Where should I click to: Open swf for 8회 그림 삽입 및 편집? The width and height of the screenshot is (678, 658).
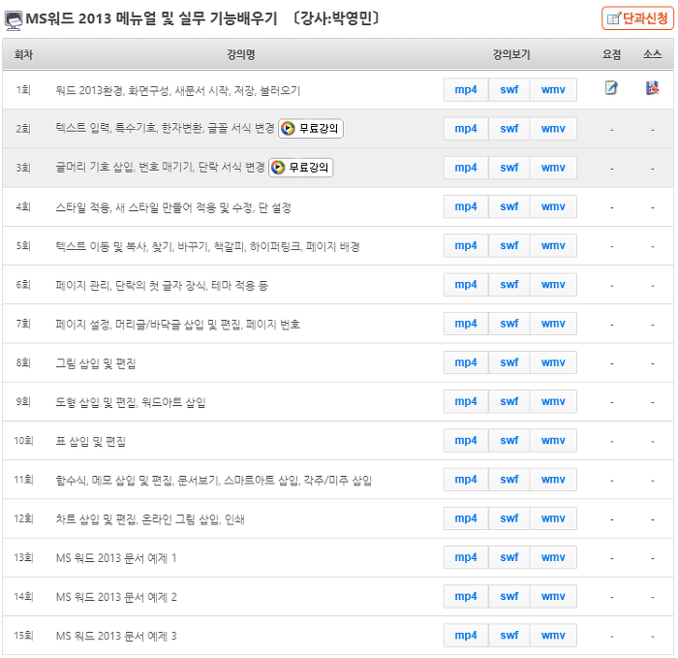508,362
